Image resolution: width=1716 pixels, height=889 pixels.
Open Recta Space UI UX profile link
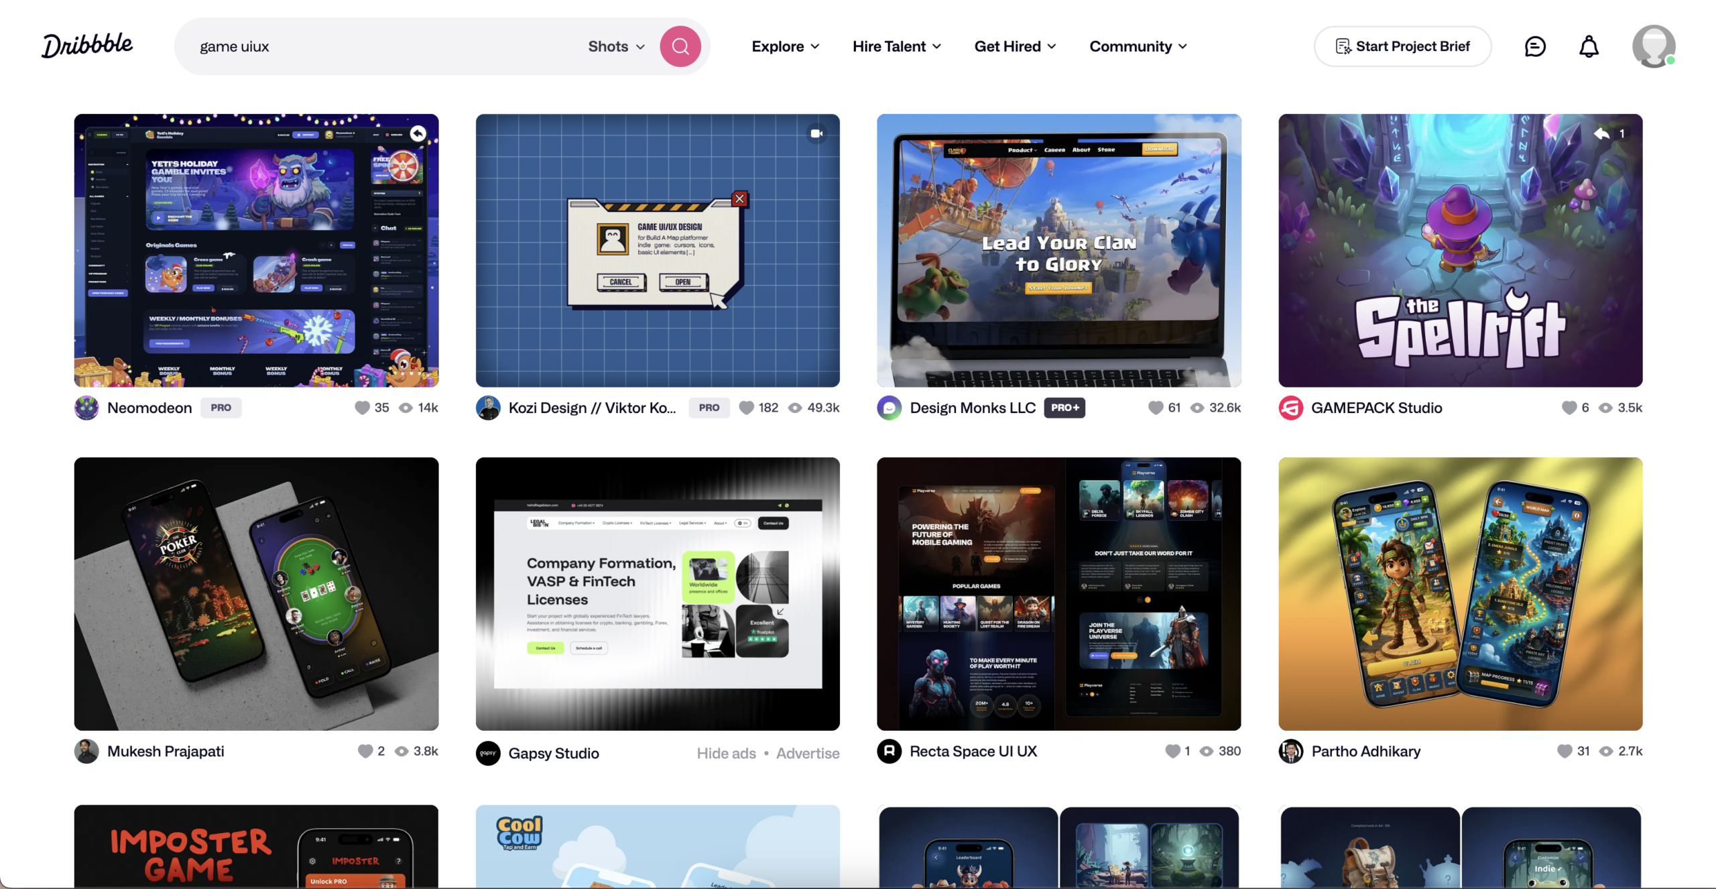[x=973, y=752]
